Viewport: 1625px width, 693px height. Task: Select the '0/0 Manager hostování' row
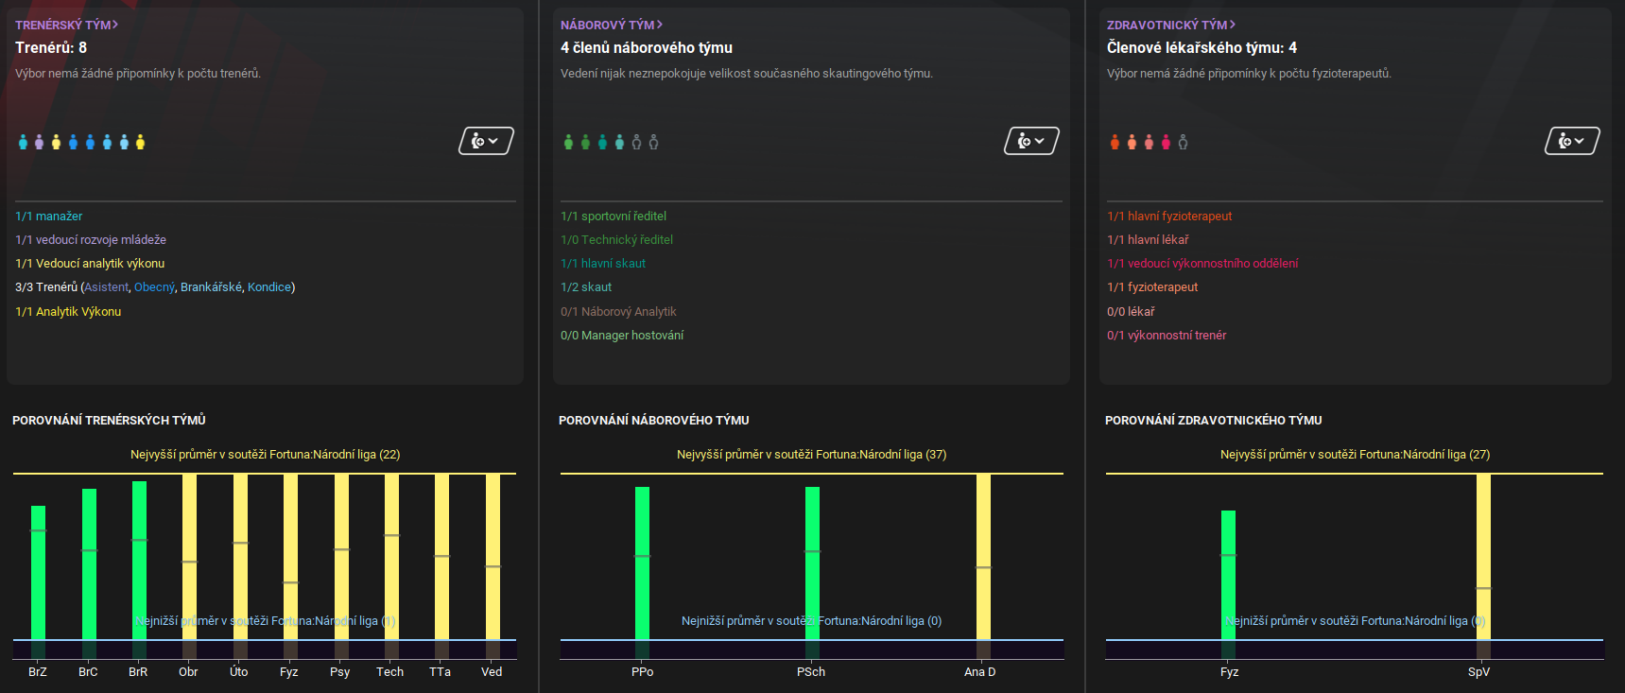(622, 336)
